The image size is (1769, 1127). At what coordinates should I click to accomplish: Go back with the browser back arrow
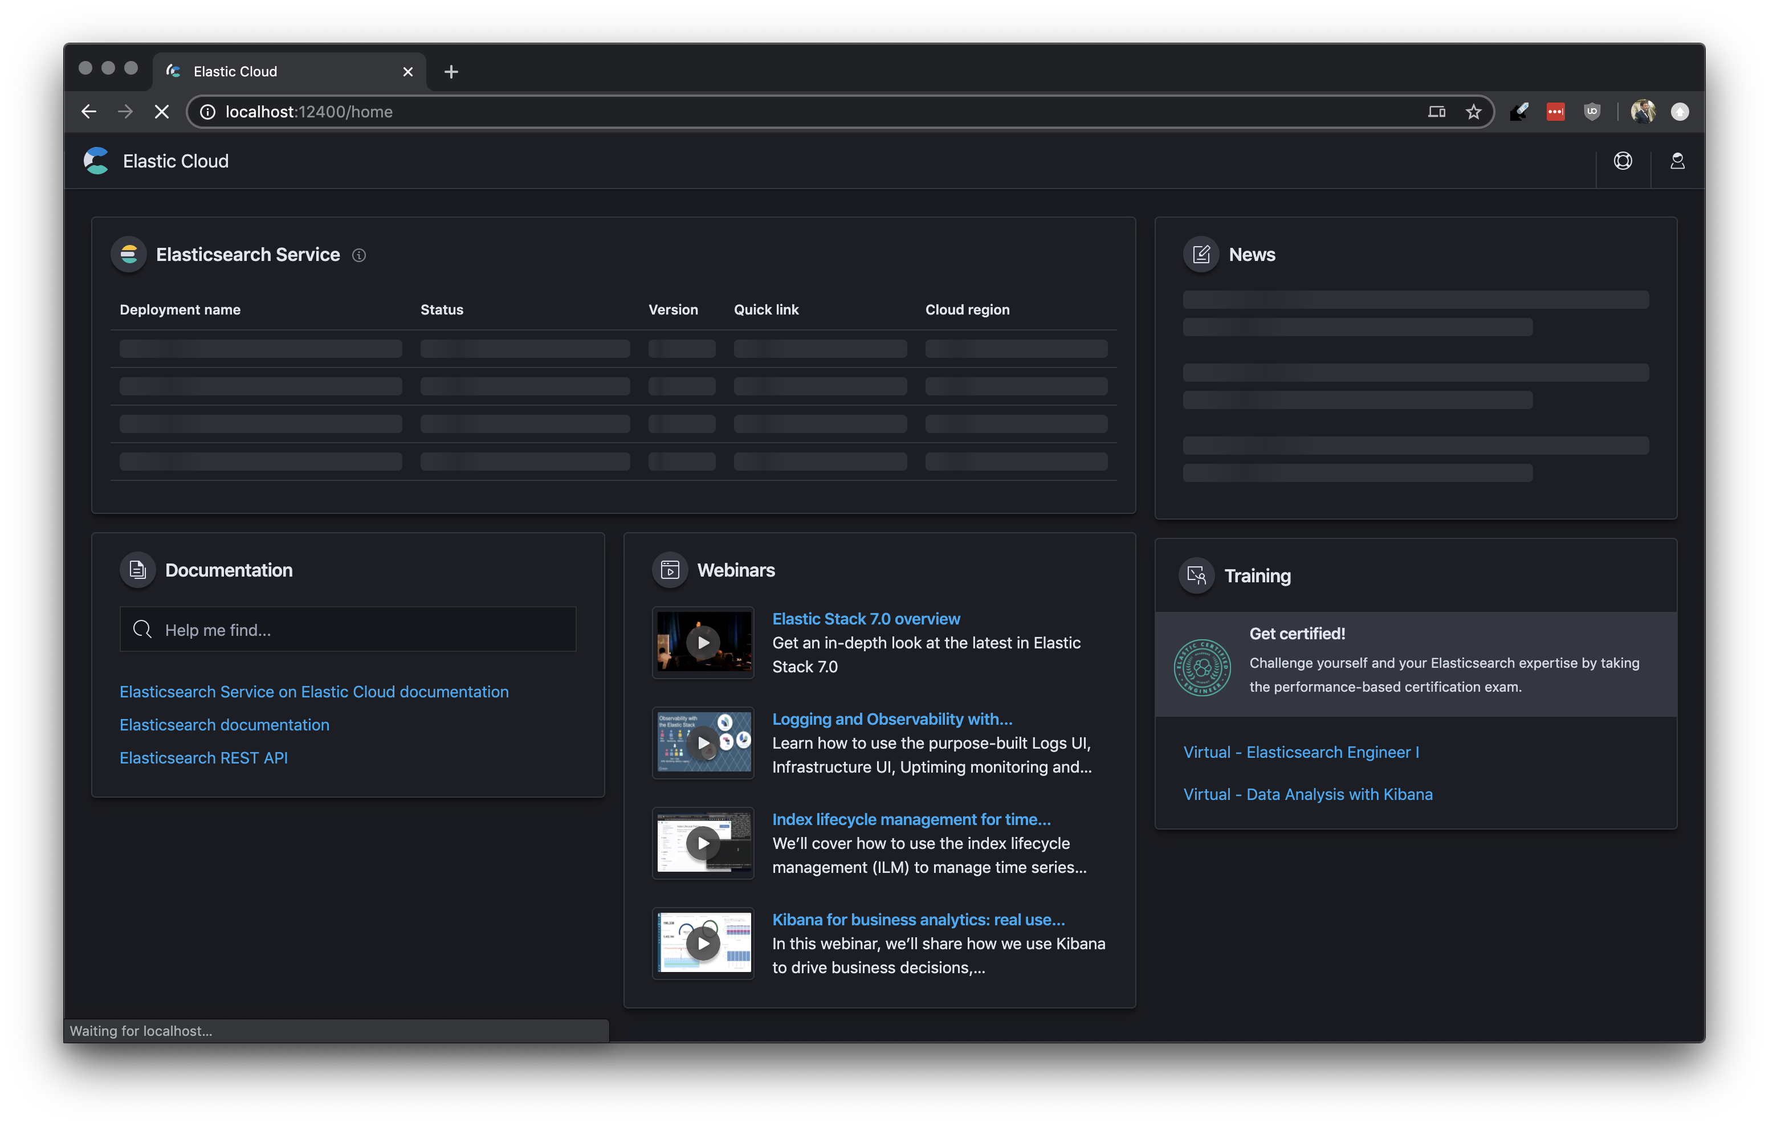click(89, 112)
